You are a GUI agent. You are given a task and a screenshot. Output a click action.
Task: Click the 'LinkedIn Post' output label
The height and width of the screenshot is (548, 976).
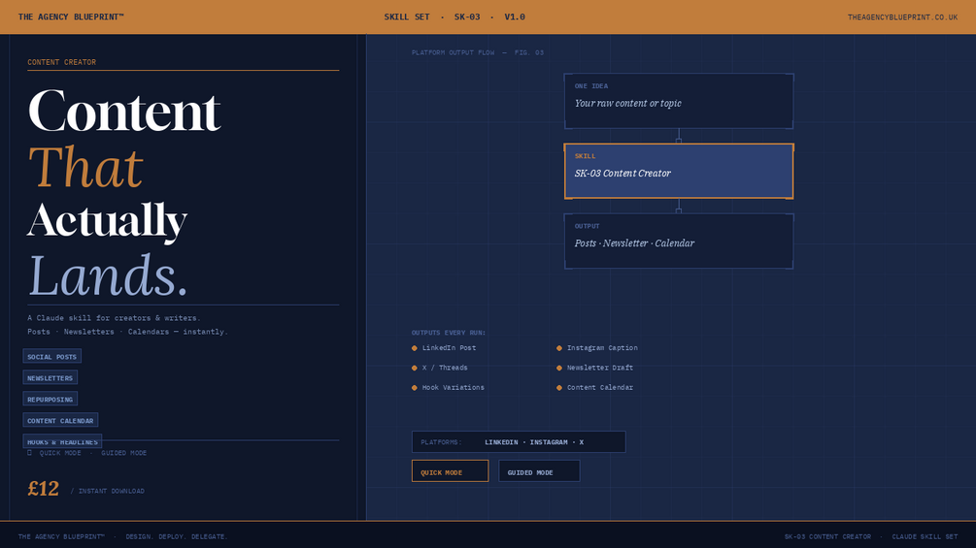(449, 348)
